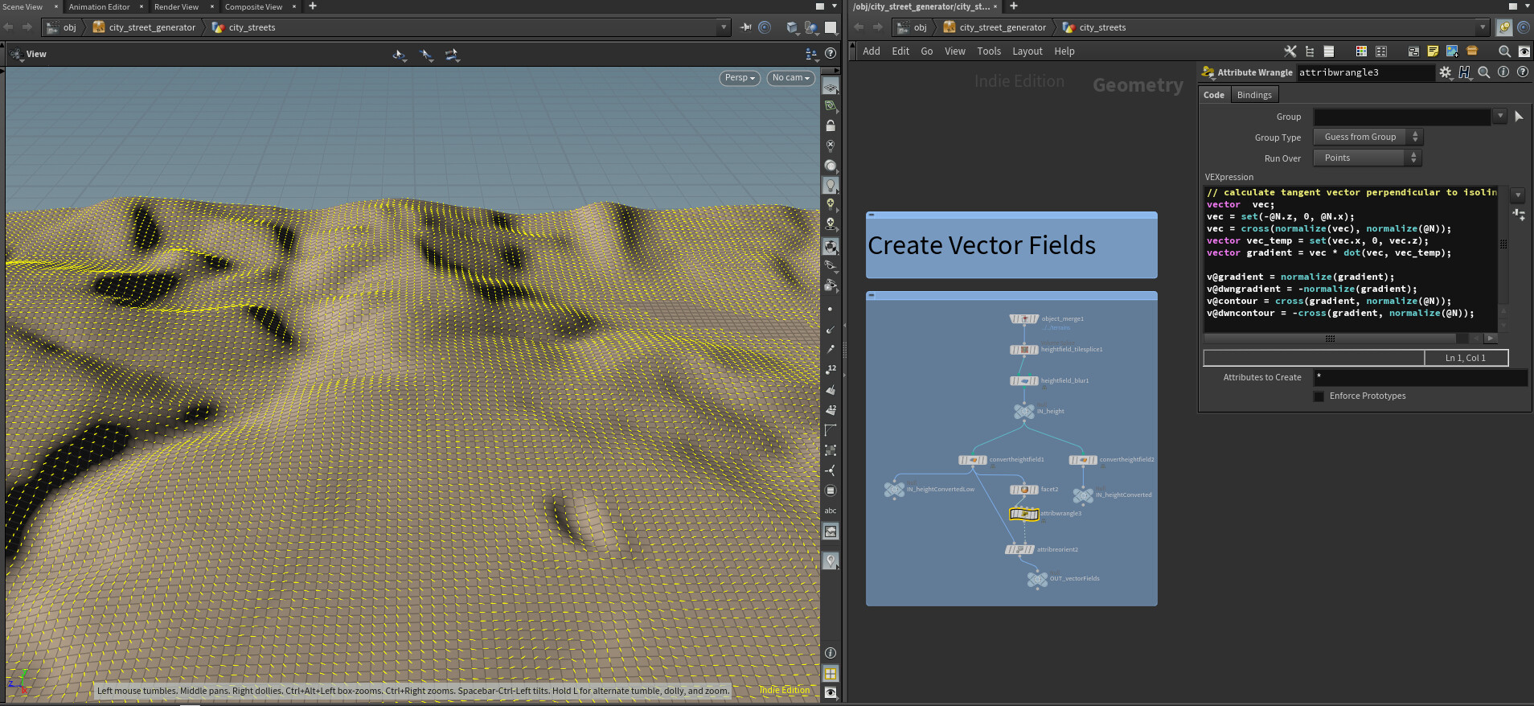1534x706 pixels.
Task: Click the scene view pane link target icon
Action: (765, 27)
